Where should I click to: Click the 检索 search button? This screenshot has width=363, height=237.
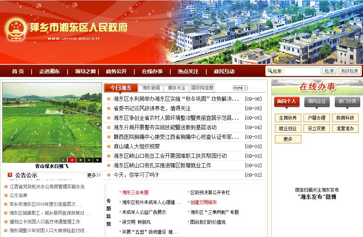coord(329,71)
